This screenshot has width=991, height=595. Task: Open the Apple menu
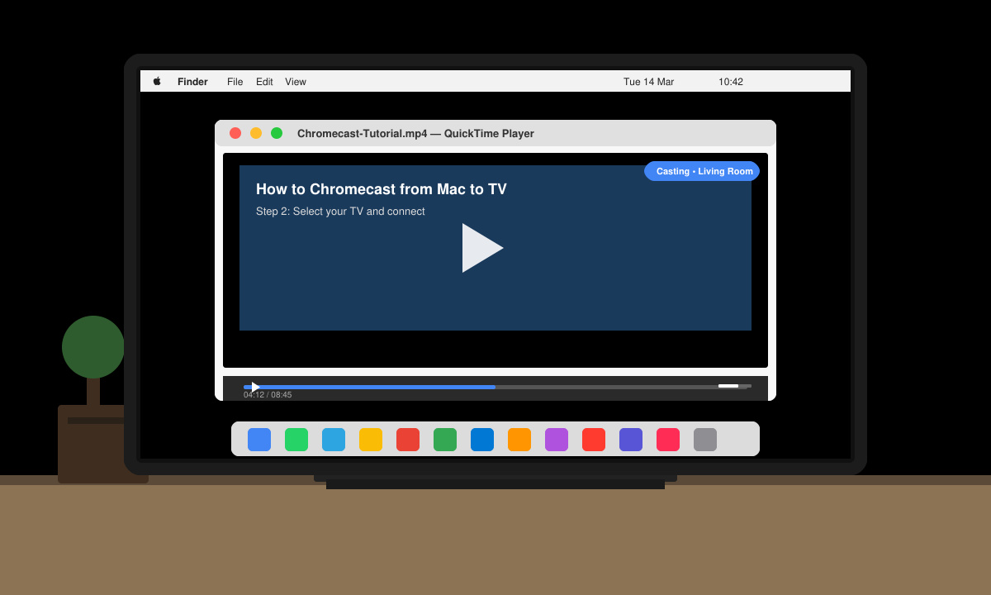tap(157, 81)
